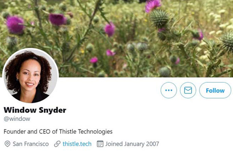Click the woman's face in avatar

coord(29,74)
